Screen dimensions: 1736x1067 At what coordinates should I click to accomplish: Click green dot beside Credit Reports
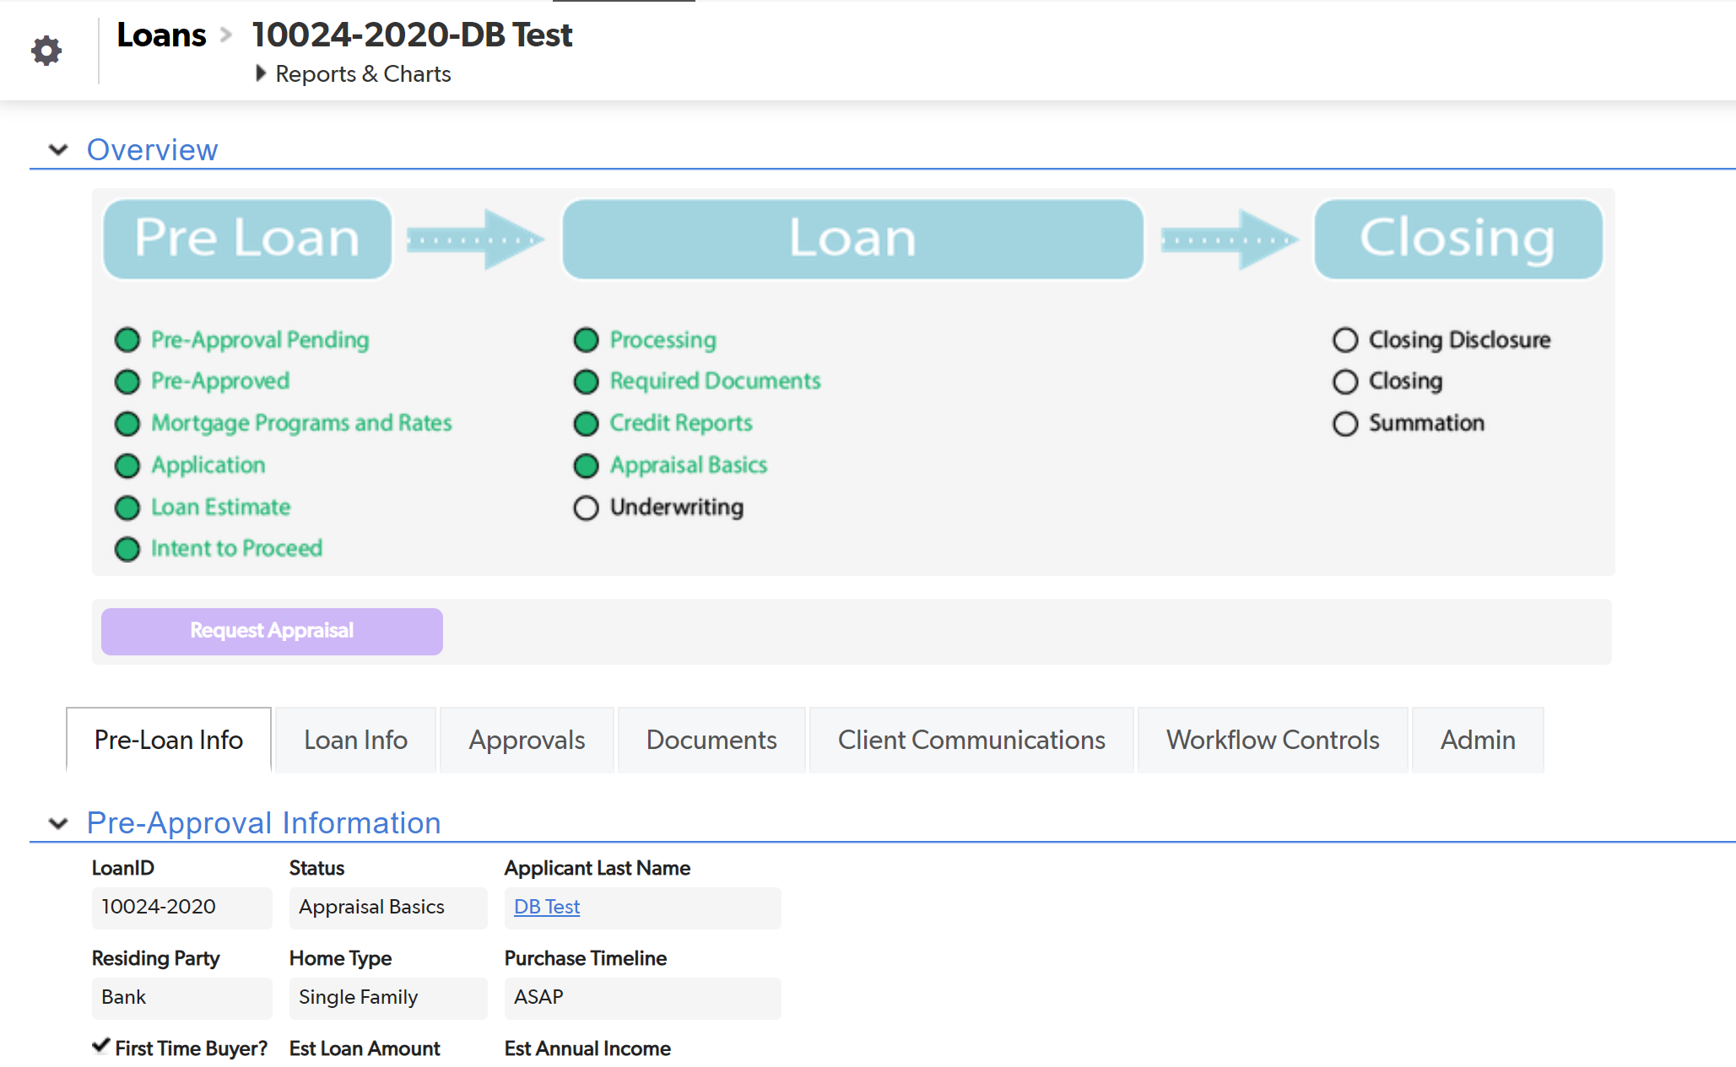click(x=586, y=423)
